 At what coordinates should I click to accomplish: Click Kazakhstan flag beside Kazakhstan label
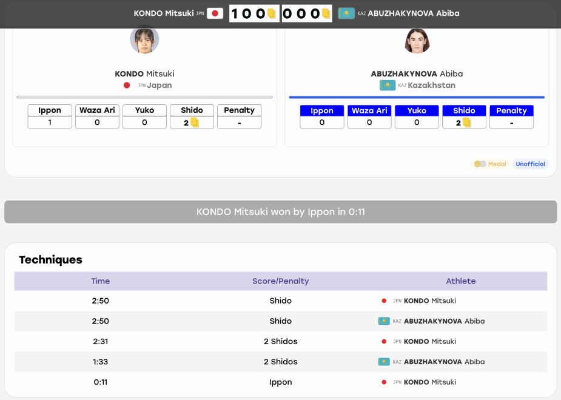coord(387,85)
